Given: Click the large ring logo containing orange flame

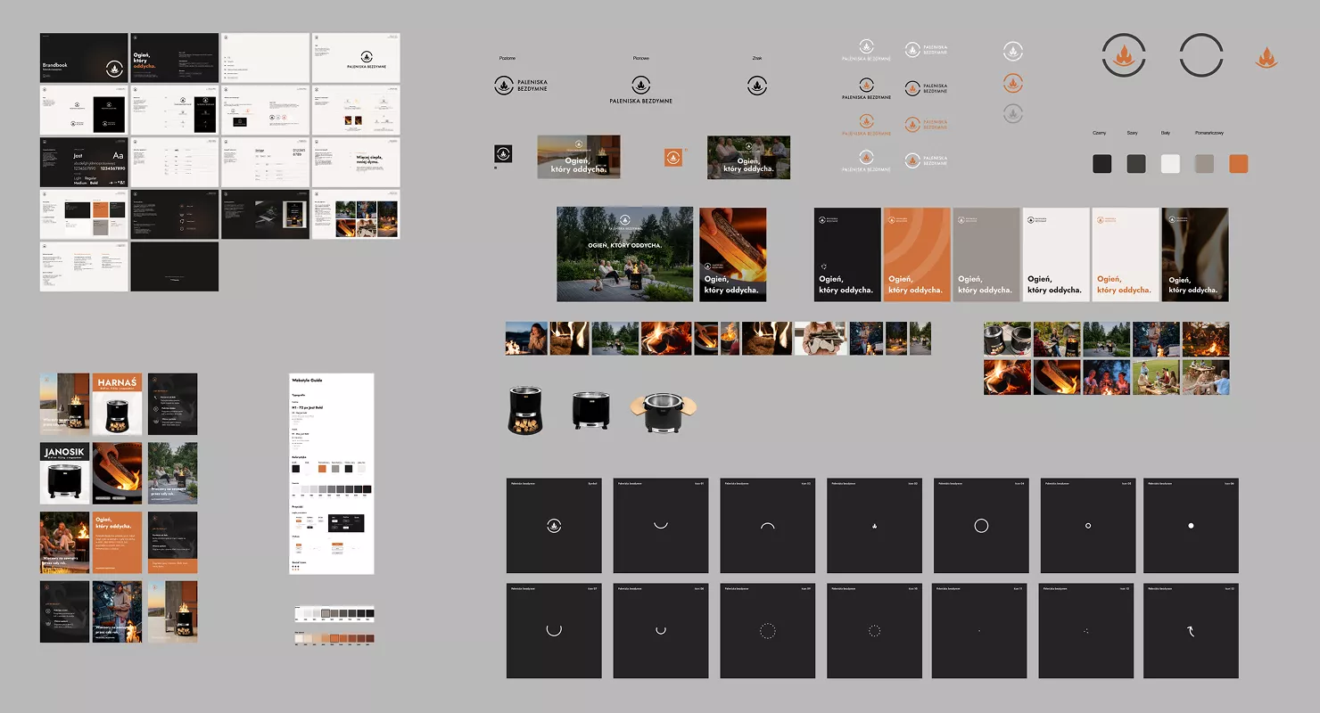Looking at the screenshot, I should coord(1124,56).
